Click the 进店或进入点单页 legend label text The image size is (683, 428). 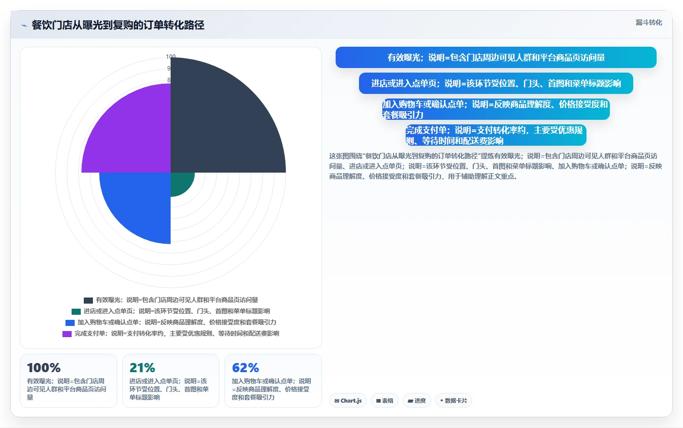coord(177,311)
